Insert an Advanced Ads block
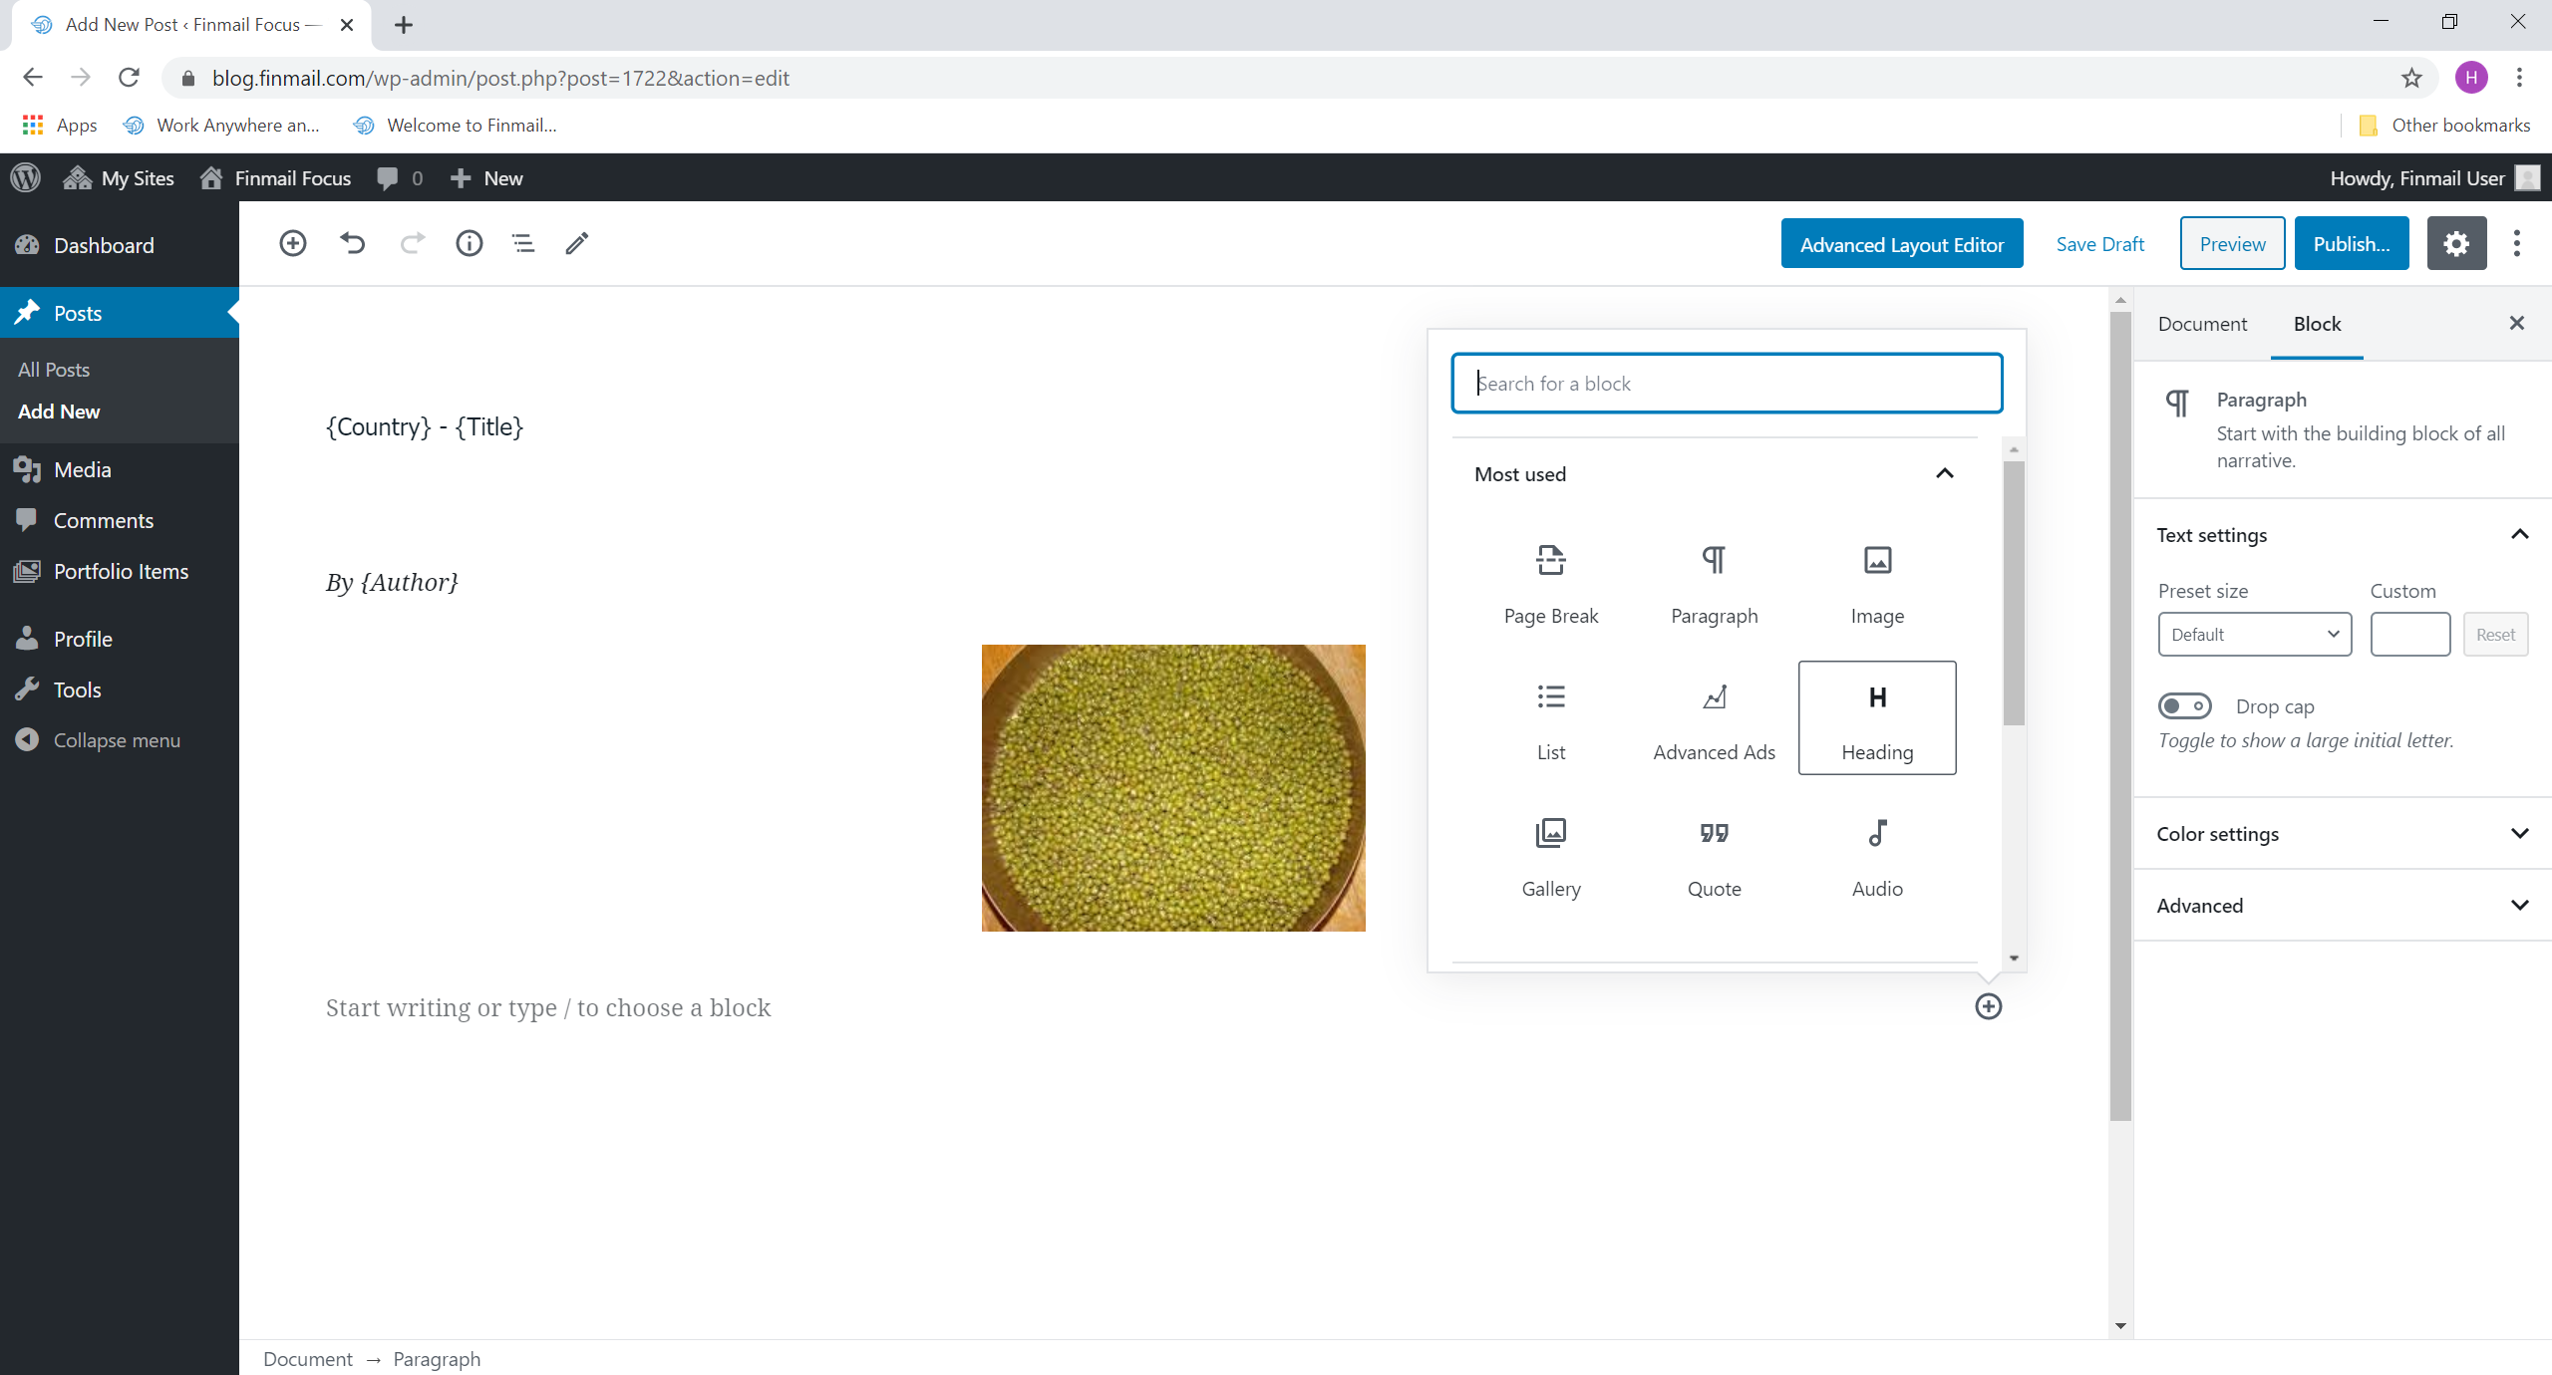The width and height of the screenshot is (2552, 1375). point(1715,717)
